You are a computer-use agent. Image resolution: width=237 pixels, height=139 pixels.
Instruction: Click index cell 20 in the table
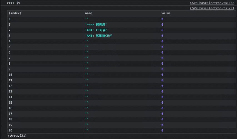[46, 130]
